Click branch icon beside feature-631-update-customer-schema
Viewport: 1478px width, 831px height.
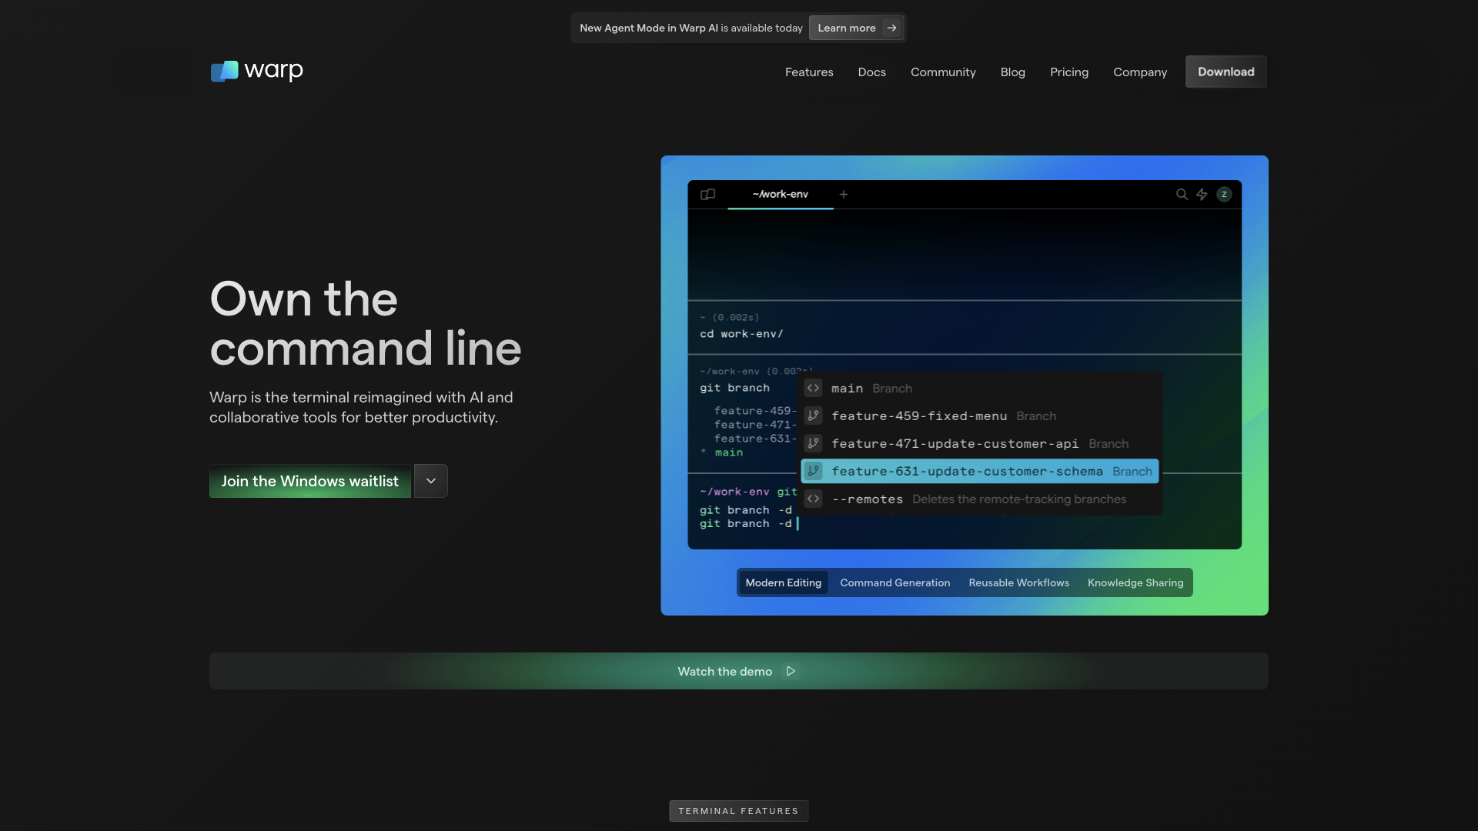click(814, 472)
